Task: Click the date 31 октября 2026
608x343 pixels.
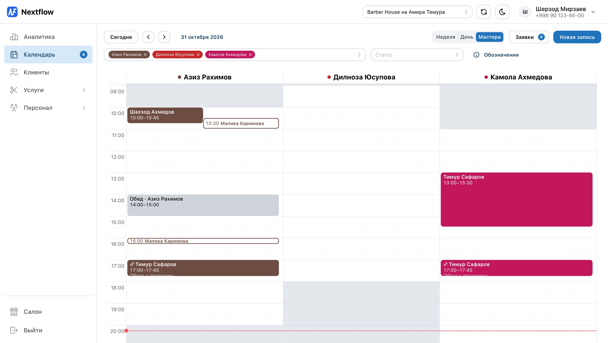Action: (202, 37)
